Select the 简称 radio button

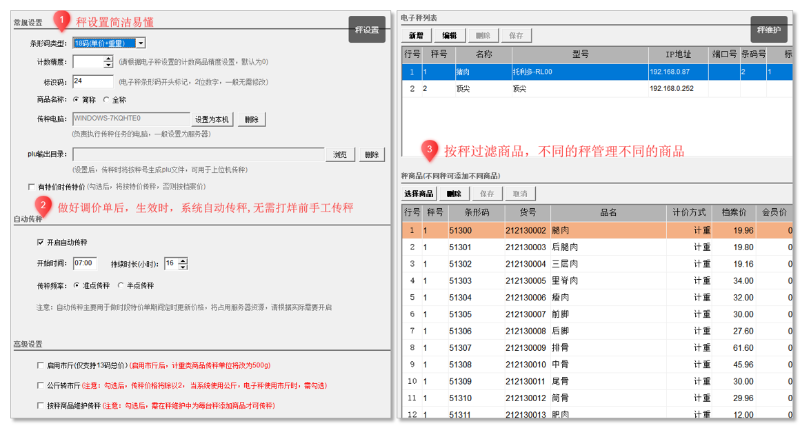[76, 99]
